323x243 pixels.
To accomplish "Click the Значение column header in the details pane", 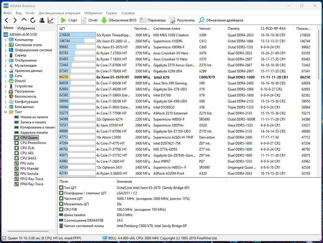I will pyautogui.click(x=171, y=181).
